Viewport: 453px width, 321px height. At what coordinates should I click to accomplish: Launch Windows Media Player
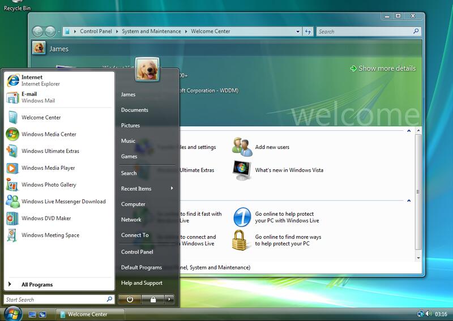[x=48, y=168]
